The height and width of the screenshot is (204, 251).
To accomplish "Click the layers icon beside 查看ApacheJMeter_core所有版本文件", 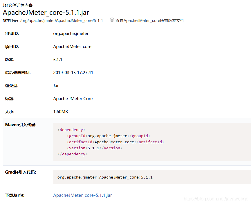I will click(x=112, y=20).
